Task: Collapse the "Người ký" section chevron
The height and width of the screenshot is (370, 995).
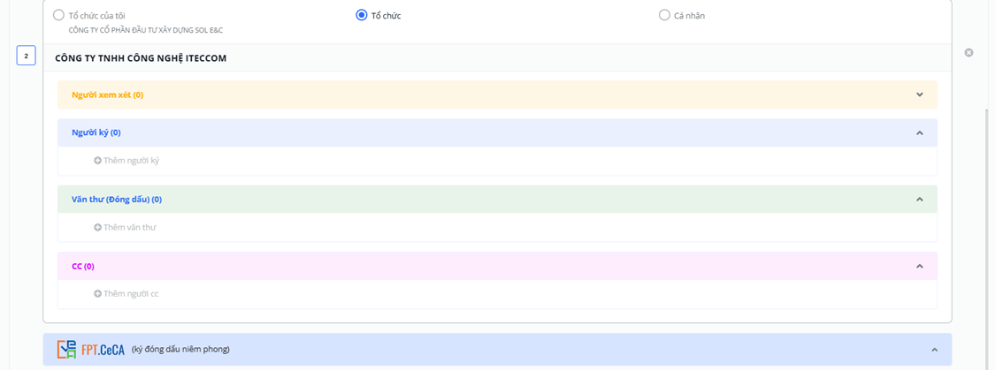Action: tap(919, 132)
